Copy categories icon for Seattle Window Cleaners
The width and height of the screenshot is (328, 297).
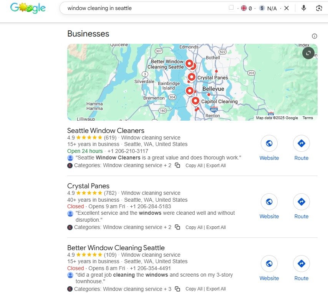pos(177,165)
